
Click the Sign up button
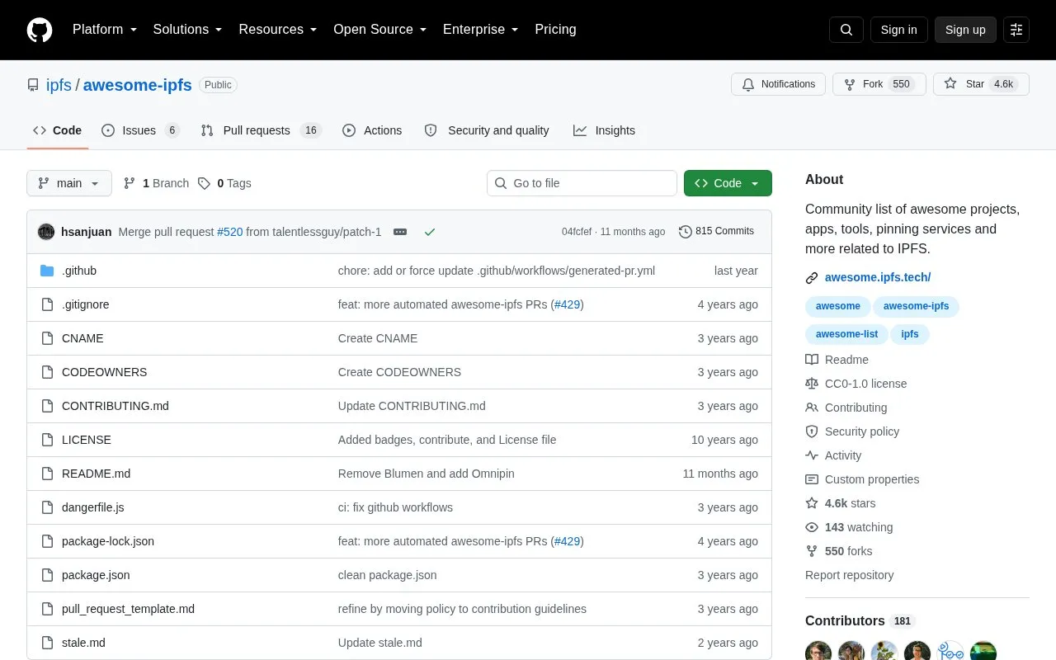coord(965,30)
